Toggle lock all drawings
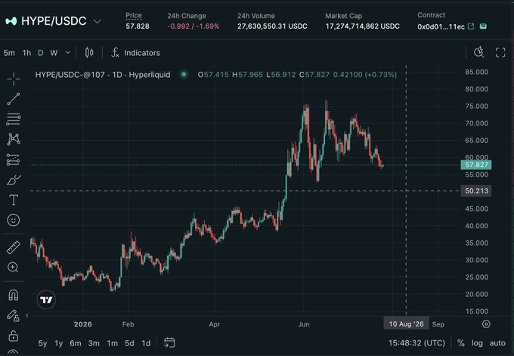The image size is (514, 356). tap(13, 336)
